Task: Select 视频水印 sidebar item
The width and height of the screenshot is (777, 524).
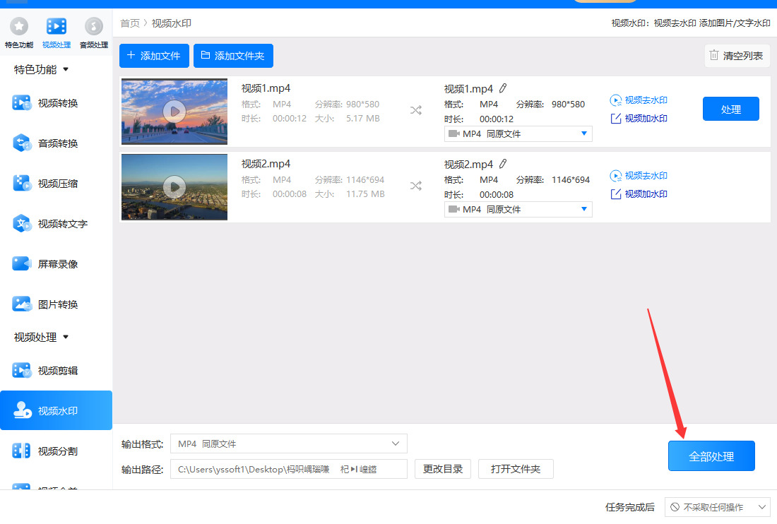Action: click(56, 410)
